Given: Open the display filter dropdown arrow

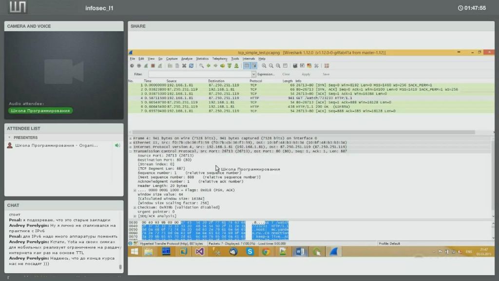Looking at the screenshot, I should 253,74.
